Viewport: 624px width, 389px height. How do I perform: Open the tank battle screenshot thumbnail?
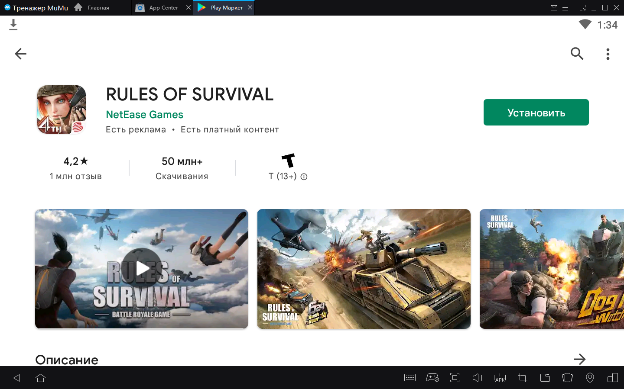tap(364, 269)
